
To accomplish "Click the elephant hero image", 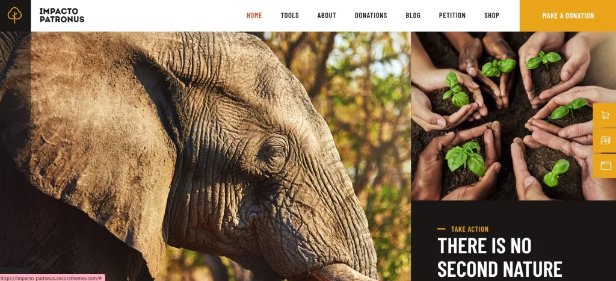I will point(205,156).
